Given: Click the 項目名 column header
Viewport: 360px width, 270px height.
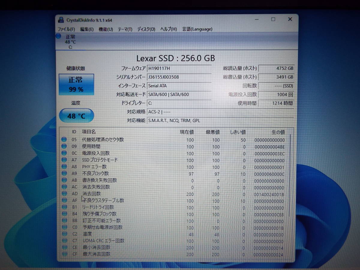Looking at the screenshot, I should (89, 132).
